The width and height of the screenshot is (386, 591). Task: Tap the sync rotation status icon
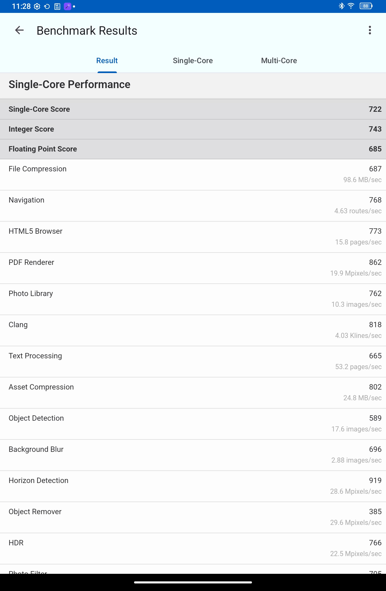click(x=47, y=6)
